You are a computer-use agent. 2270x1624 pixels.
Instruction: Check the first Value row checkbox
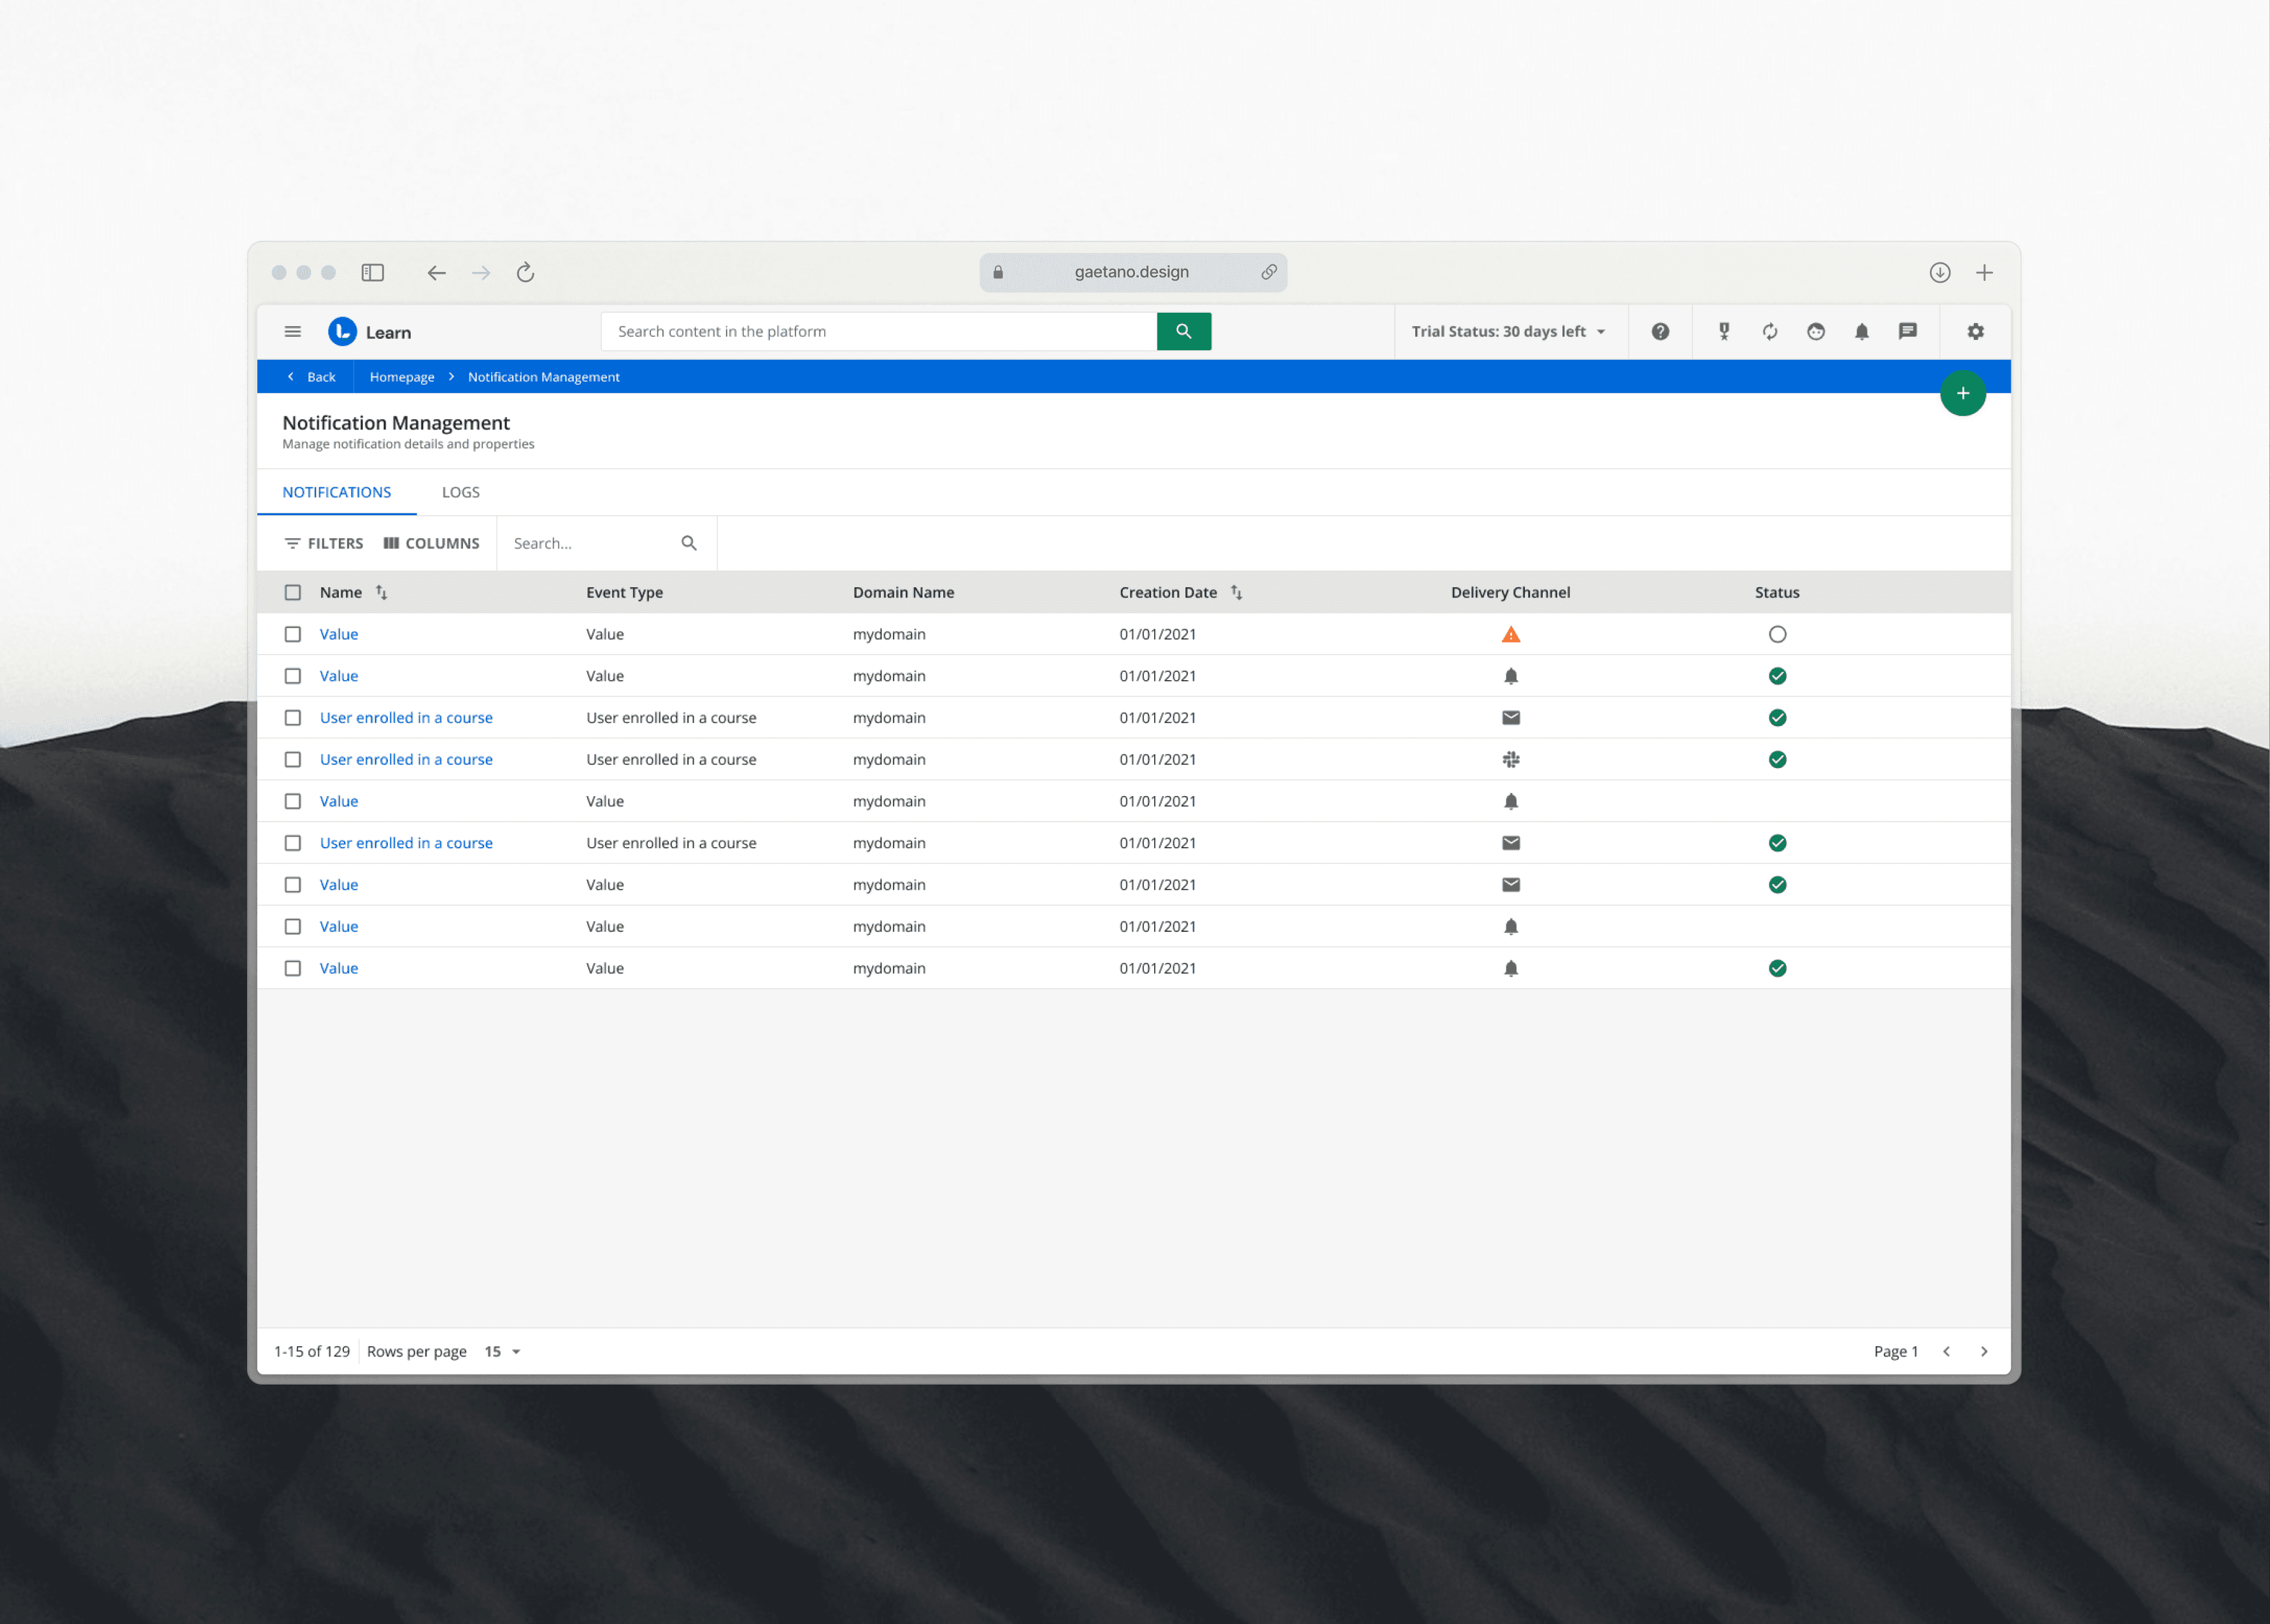tap(293, 635)
